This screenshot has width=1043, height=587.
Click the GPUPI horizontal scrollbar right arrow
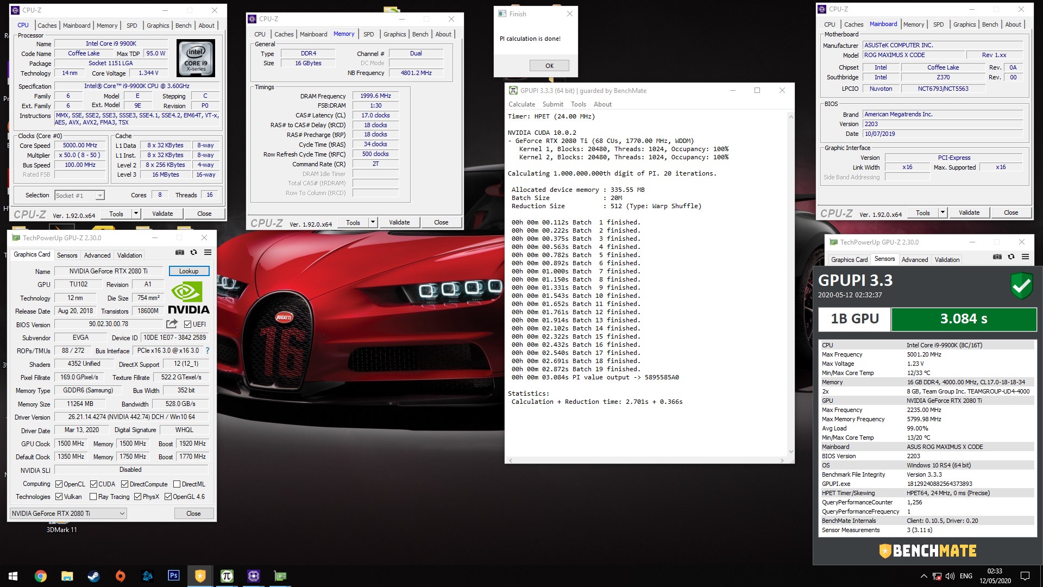pyautogui.click(x=782, y=460)
